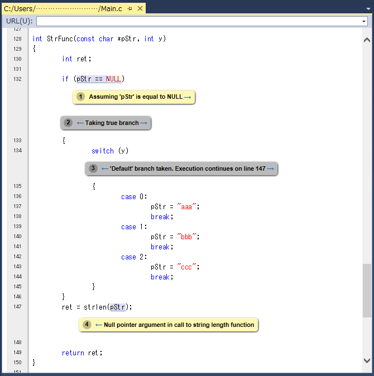
Task: Click the step 4 number circle
Action: (87, 325)
